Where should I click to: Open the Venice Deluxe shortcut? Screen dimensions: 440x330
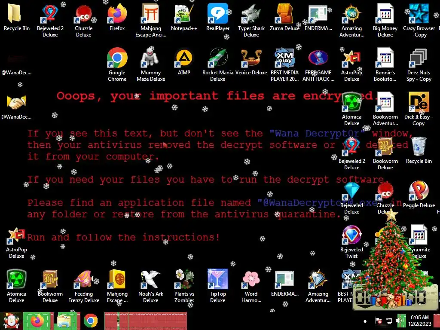pyautogui.click(x=251, y=62)
